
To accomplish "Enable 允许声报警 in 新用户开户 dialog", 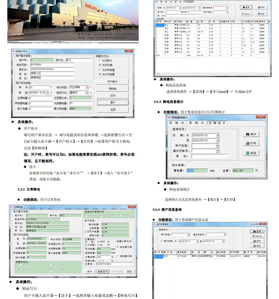I will coord(100,70).
